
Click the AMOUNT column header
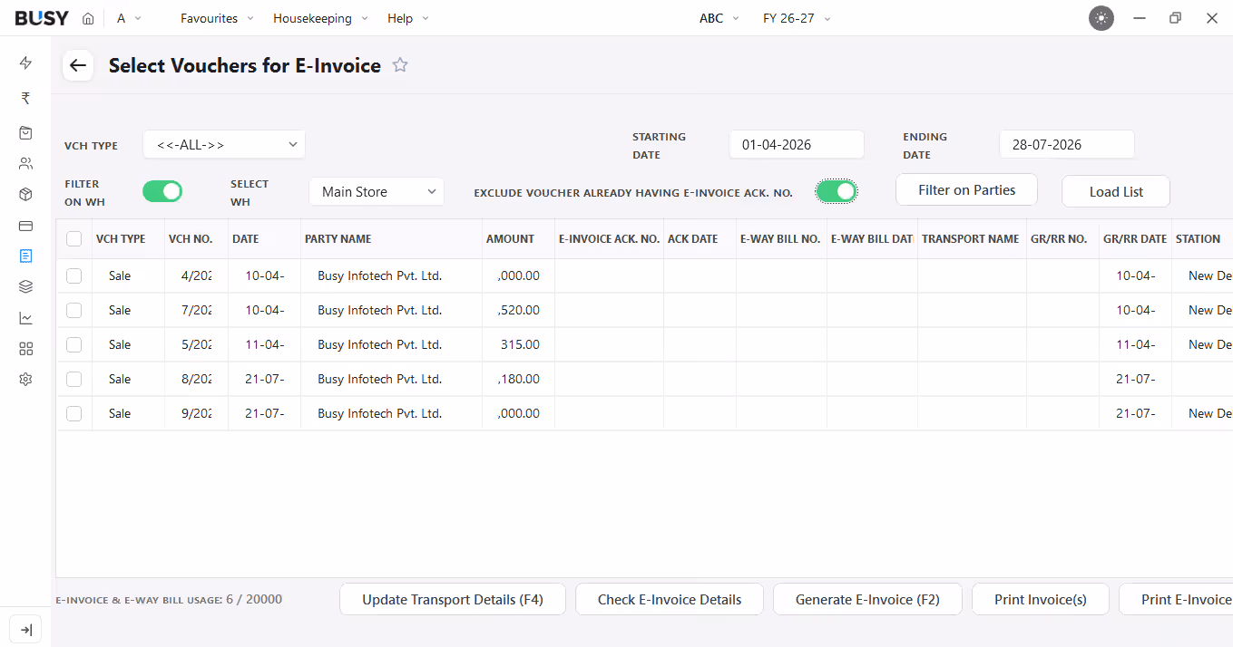point(518,239)
